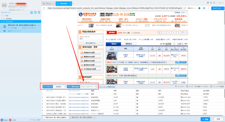
Task: Click the 料金を払うに行く link
Action: pyautogui.click(x=16, y=10)
